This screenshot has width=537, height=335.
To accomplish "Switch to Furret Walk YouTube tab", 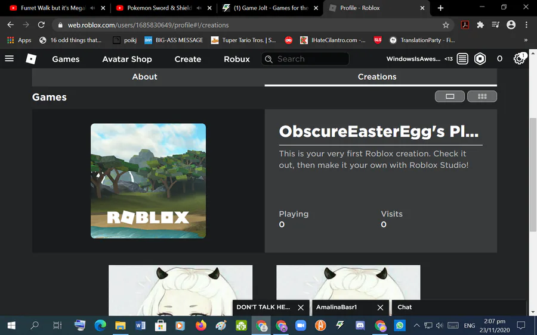I will (x=53, y=8).
